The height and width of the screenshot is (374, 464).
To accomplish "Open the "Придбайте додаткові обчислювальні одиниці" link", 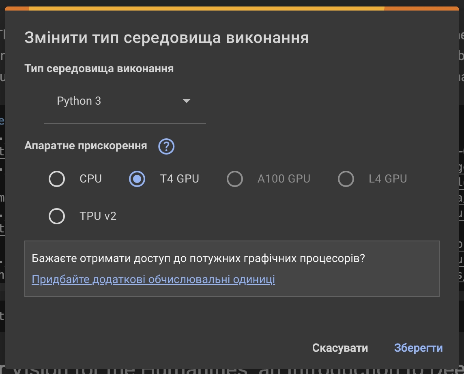I will point(153,279).
